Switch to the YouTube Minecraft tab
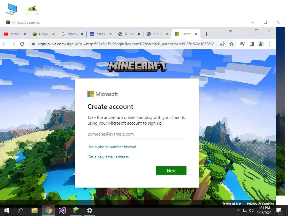The height and width of the screenshot is (216, 288). [12, 34]
